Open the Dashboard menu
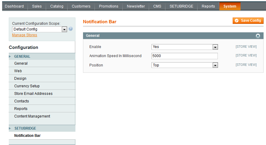 14,6
